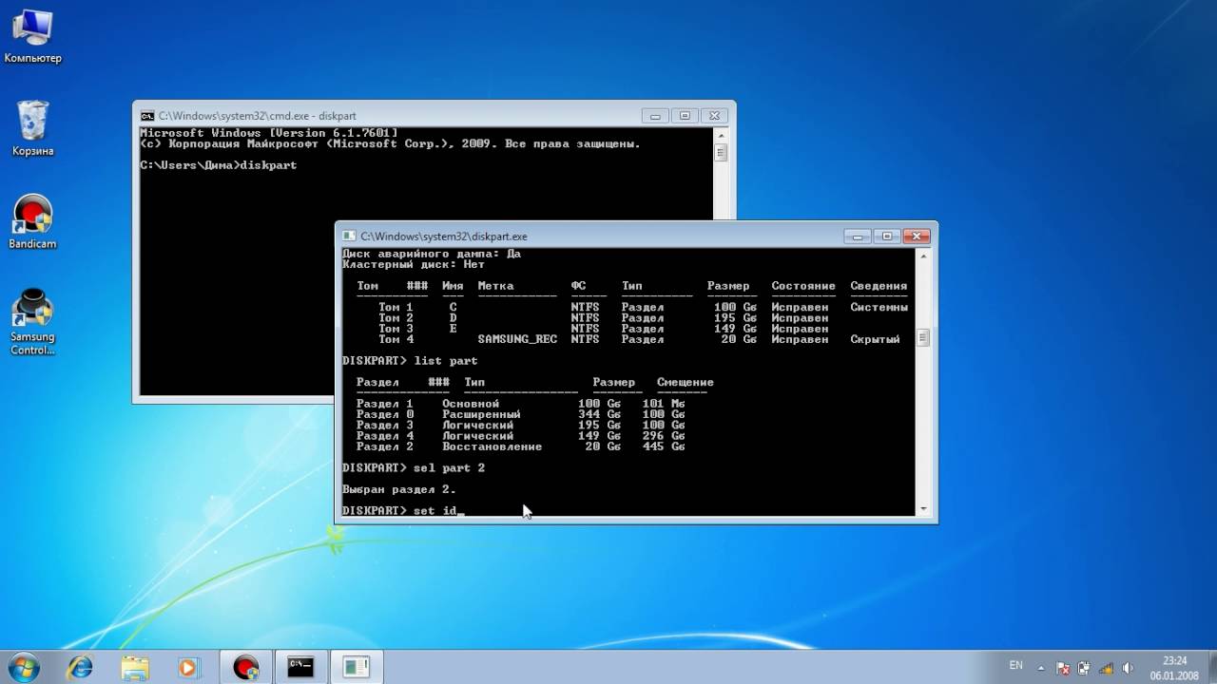Select the Корзина recycle bin icon
The height and width of the screenshot is (684, 1217).
coord(33,128)
